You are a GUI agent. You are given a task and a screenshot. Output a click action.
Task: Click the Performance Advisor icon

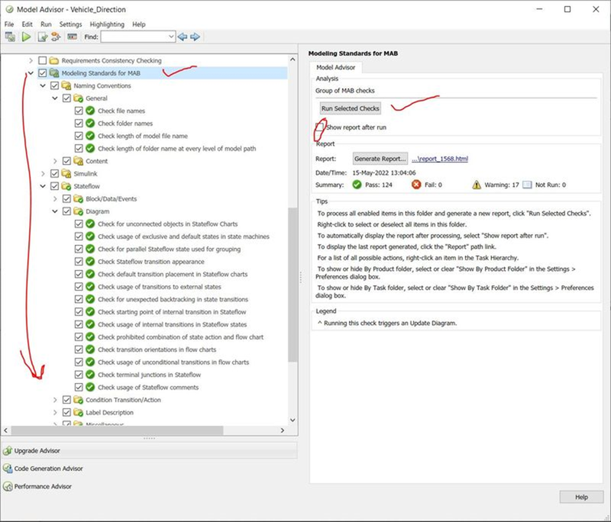point(8,486)
